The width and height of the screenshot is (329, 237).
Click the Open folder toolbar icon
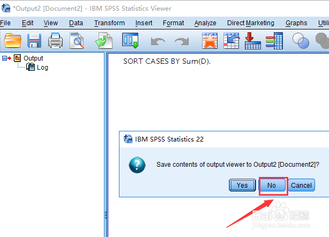(13, 41)
